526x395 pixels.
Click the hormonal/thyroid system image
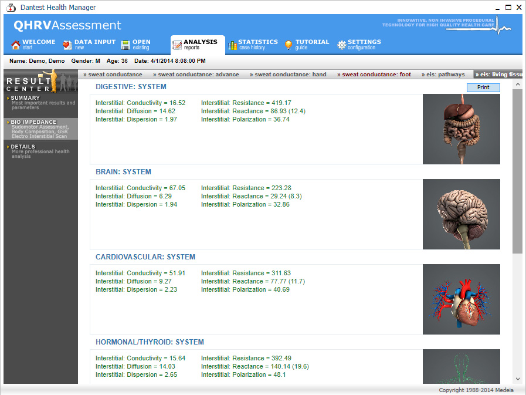pyautogui.click(x=461, y=366)
